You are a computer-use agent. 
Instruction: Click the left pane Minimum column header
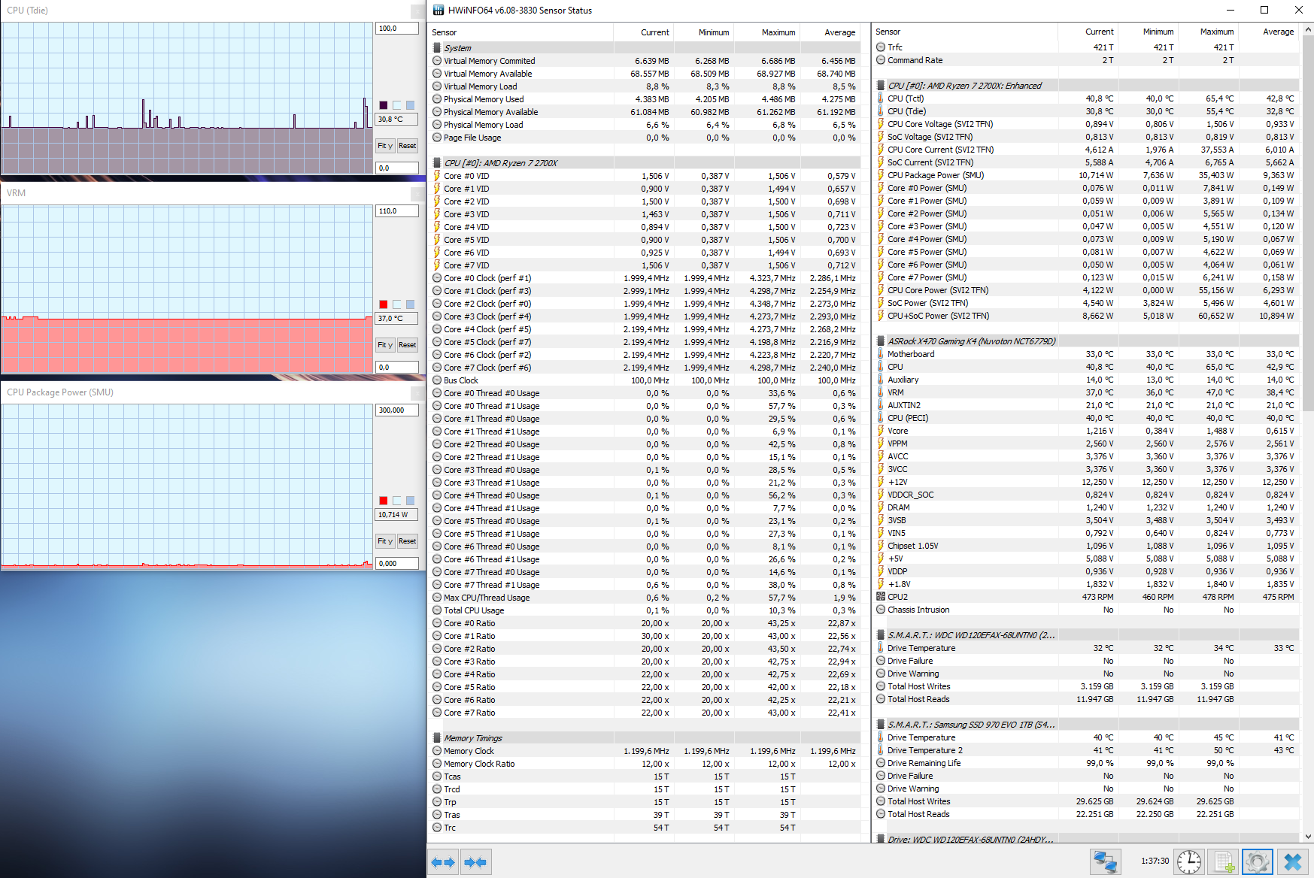click(x=703, y=32)
